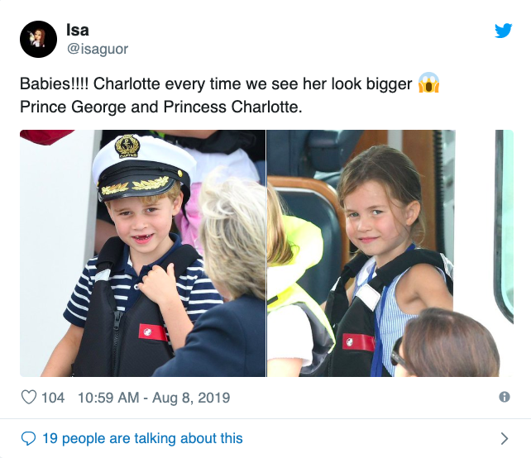Click the speech bubble reply icon
This screenshot has width=531, height=458.
pyautogui.click(x=28, y=438)
